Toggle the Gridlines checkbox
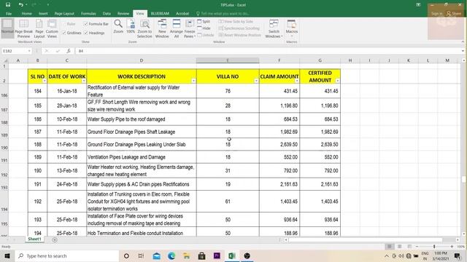467x262 pixels. pos(64,33)
